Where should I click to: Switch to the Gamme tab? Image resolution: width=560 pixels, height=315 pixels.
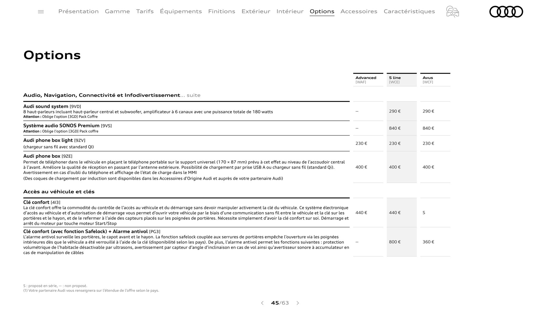117,11
